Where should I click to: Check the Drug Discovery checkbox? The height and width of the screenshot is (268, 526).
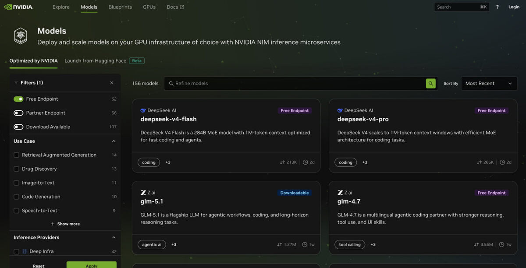[x=17, y=169]
